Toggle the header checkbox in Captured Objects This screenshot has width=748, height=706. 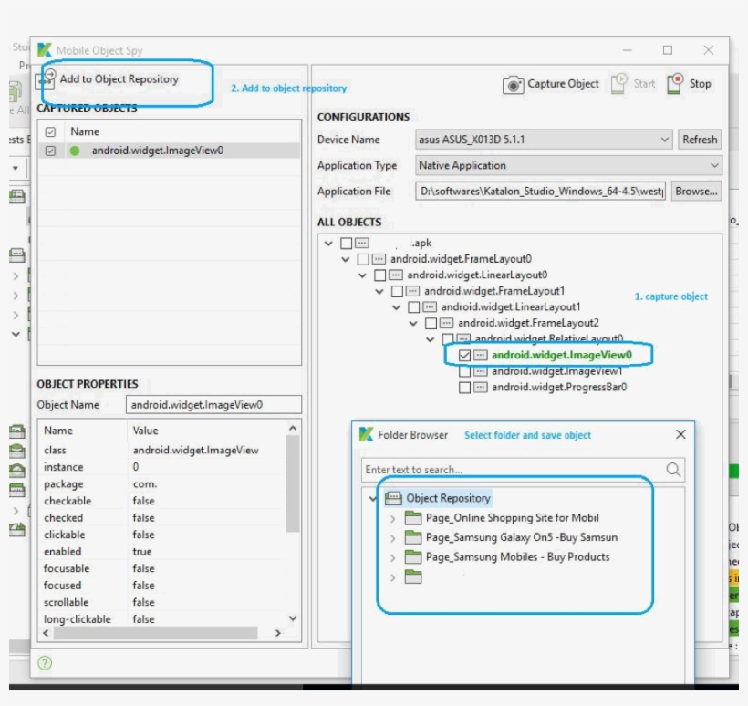click(51, 132)
